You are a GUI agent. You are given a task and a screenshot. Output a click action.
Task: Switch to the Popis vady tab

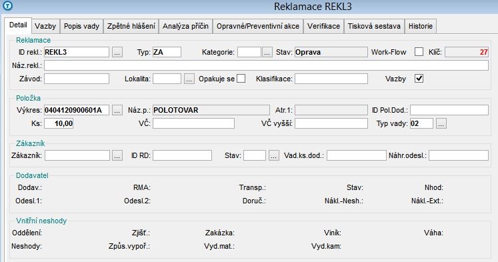[81, 26]
